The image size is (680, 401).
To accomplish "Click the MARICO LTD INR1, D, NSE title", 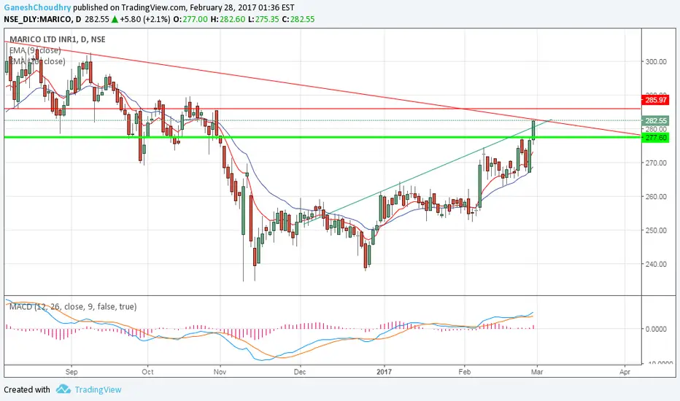I will point(57,39).
